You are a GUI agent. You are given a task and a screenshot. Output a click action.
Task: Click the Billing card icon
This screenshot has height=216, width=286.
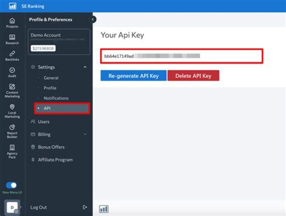tap(33, 134)
